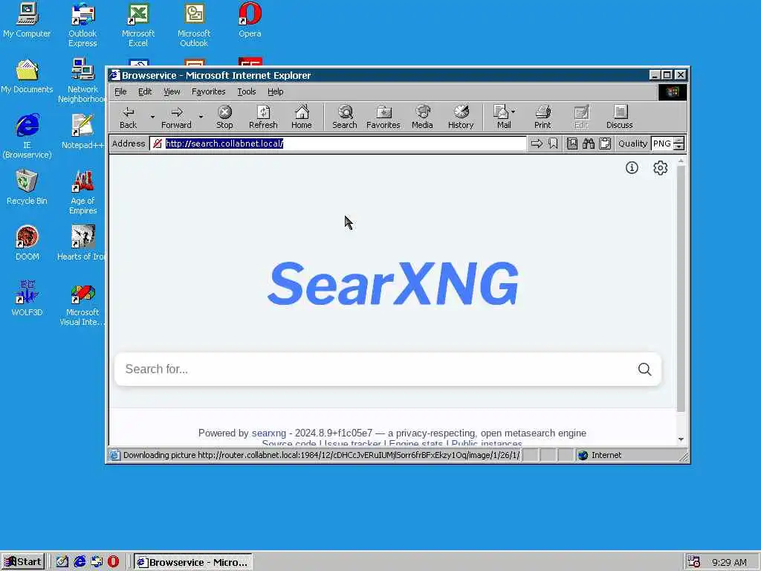Launch Internet Explorer from quick launch
Image resolution: width=761 pixels, height=571 pixels.
tap(80, 562)
